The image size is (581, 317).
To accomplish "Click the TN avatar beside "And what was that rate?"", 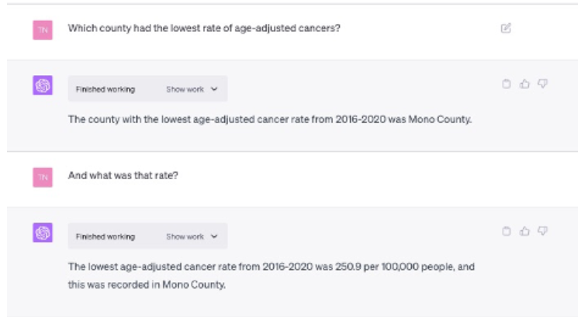I will tap(42, 177).
